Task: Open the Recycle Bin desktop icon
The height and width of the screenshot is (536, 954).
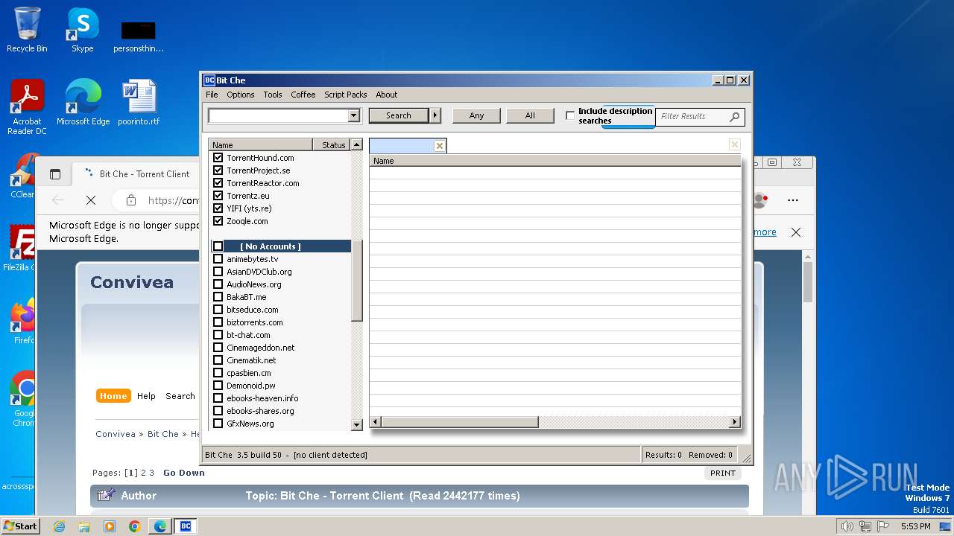Action: [27, 30]
